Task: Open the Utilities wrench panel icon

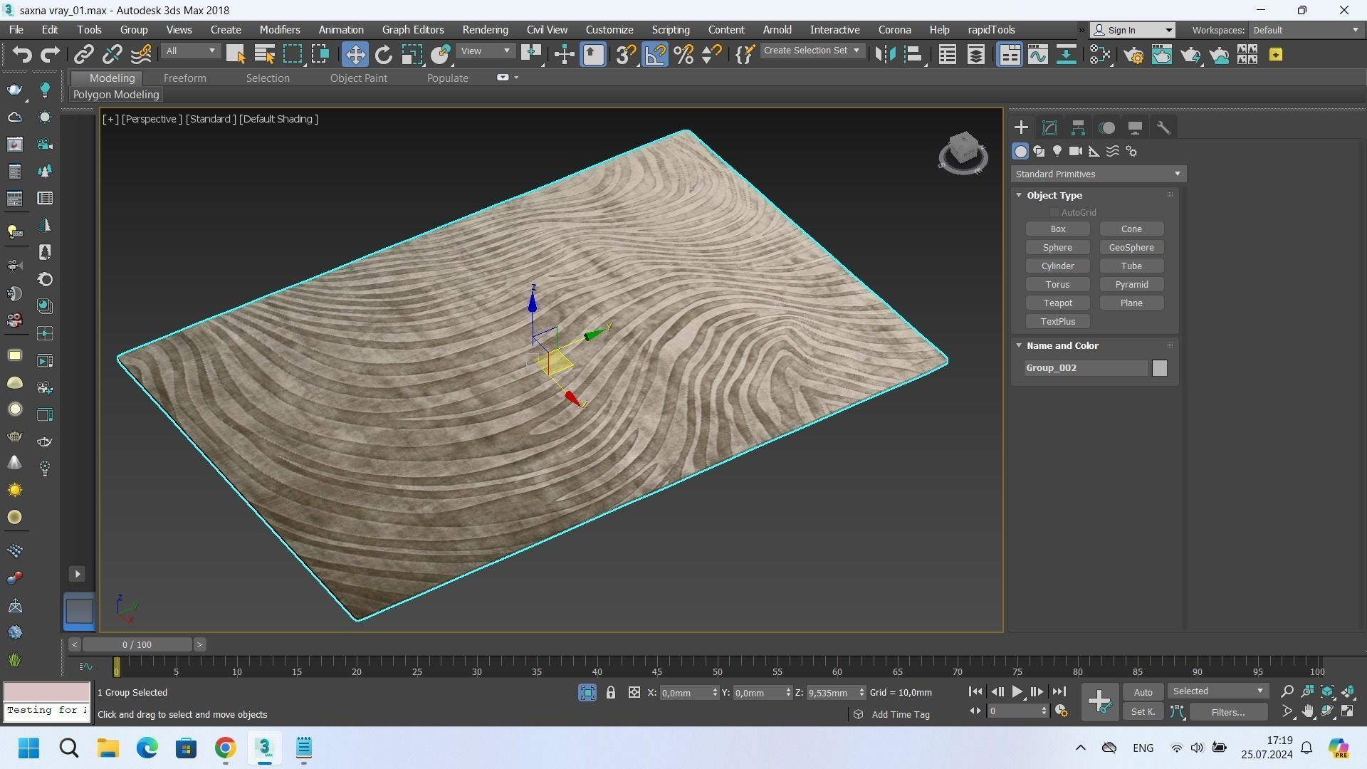Action: (x=1163, y=128)
